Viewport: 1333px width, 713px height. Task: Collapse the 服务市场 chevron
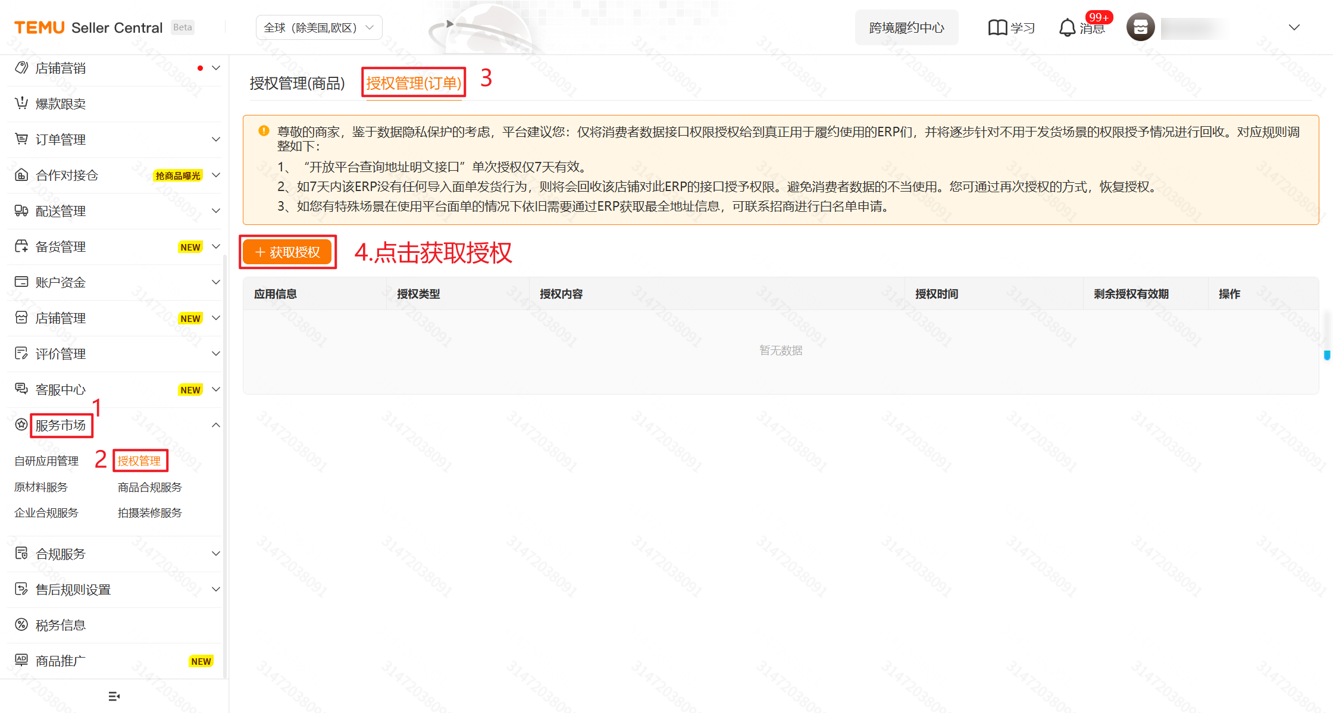[216, 425]
